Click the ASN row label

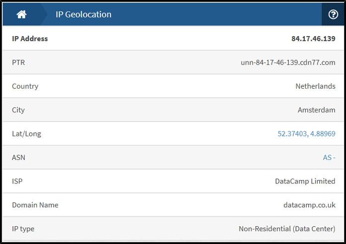pos(18,157)
